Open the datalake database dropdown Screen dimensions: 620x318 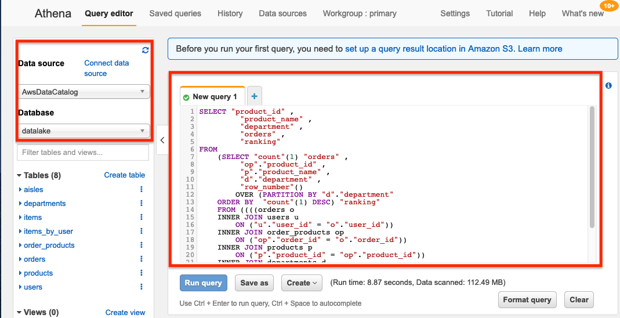pyautogui.click(x=84, y=131)
